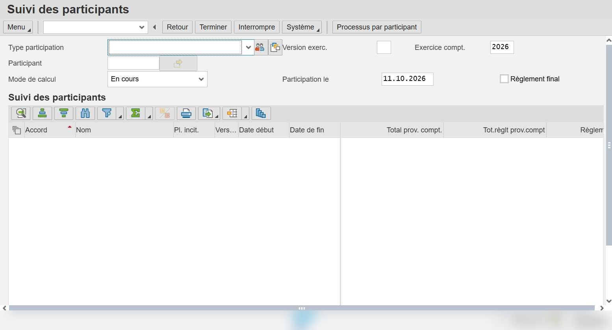The image size is (612, 330).
Task: Expand the layout options arrow
Action: [x=245, y=114]
